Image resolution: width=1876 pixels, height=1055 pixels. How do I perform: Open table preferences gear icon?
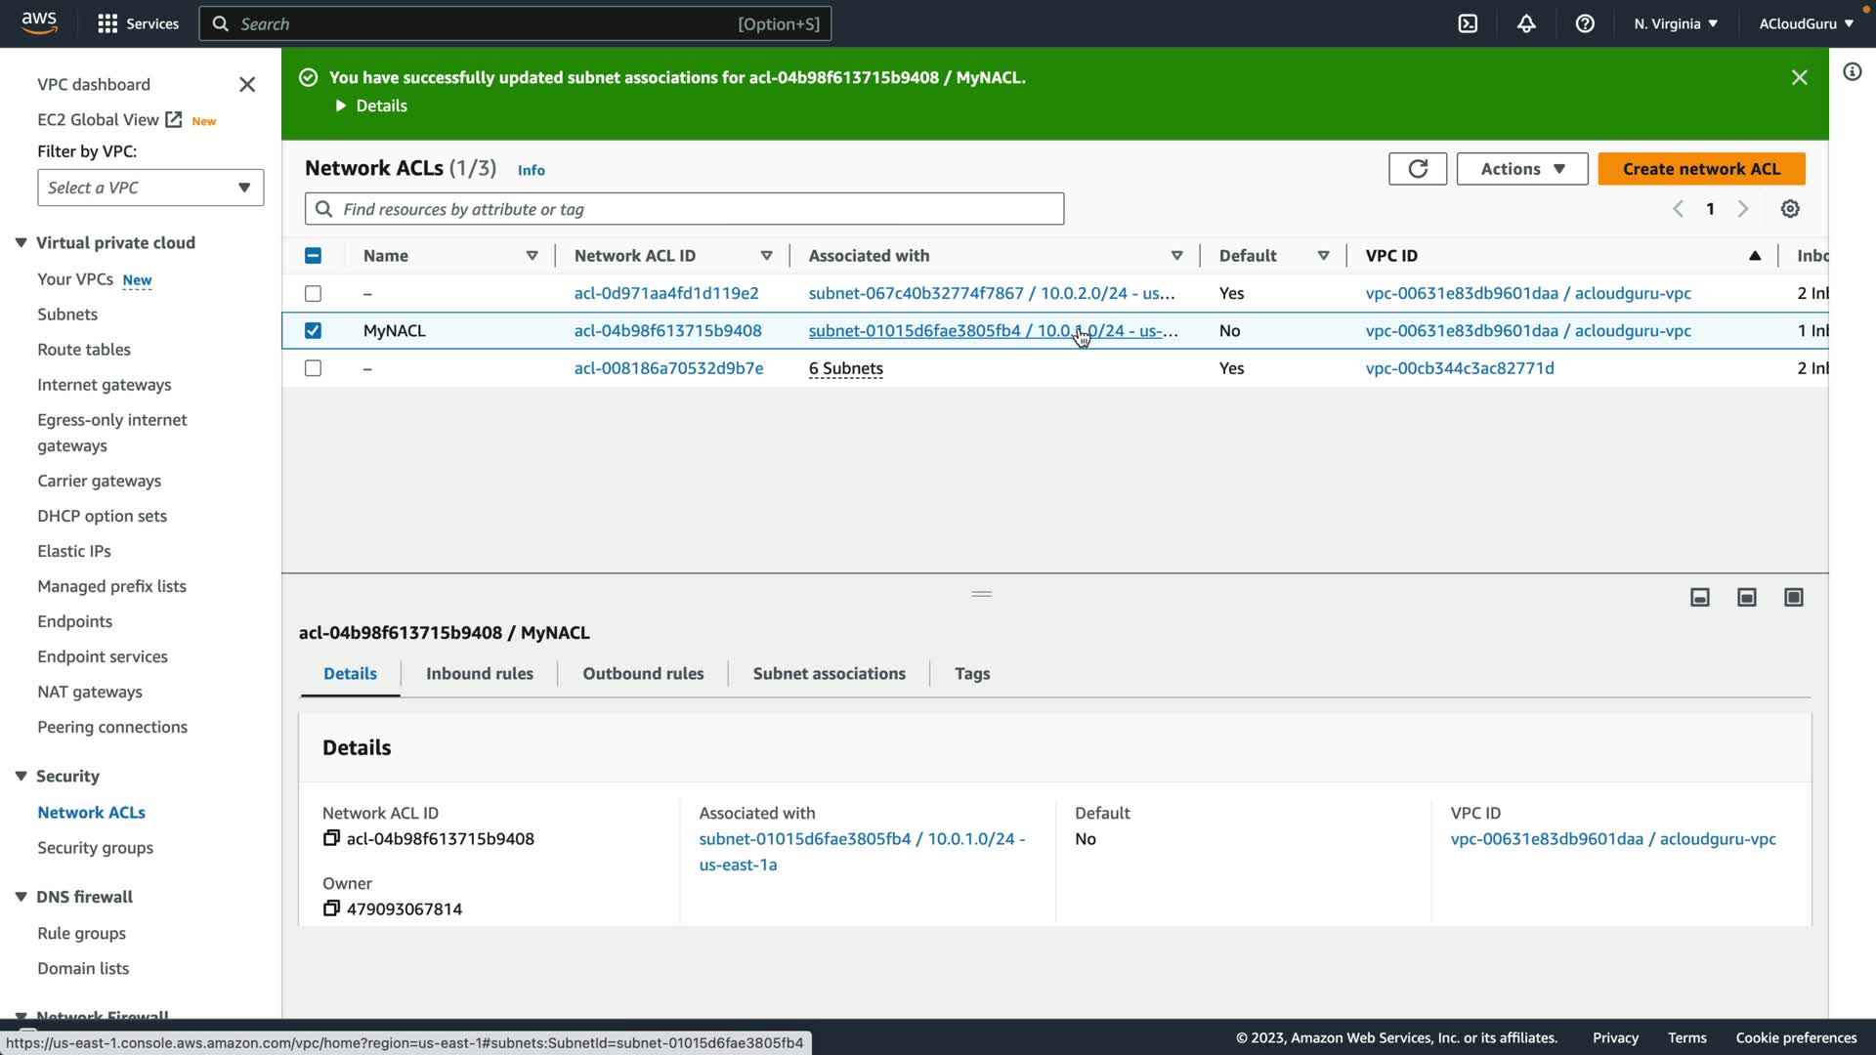click(x=1790, y=209)
